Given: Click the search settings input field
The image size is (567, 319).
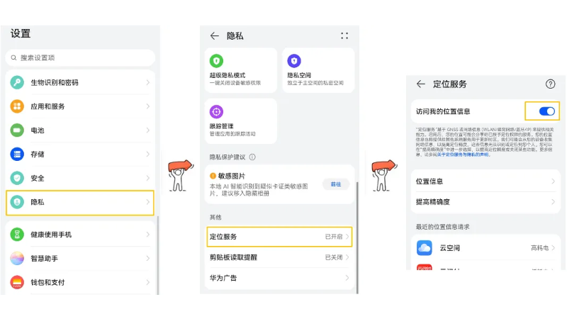Looking at the screenshot, I should click(80, 58).
